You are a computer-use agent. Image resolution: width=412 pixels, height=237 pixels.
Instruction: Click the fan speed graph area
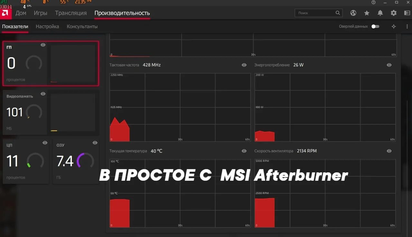[325, 193]
